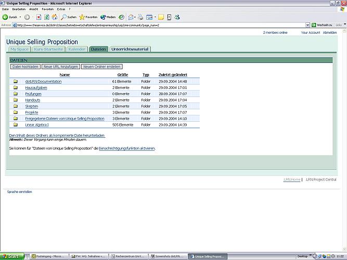Screen dimensions: 347x260
Task: Switch to Kalender tab
Action: (77, 49)
